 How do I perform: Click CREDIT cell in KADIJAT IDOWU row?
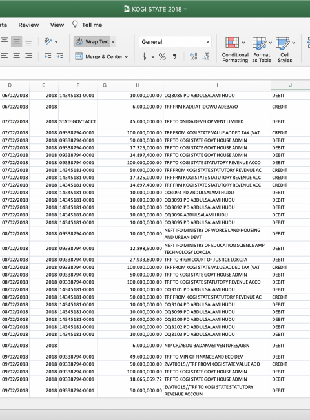pos(291,107)
